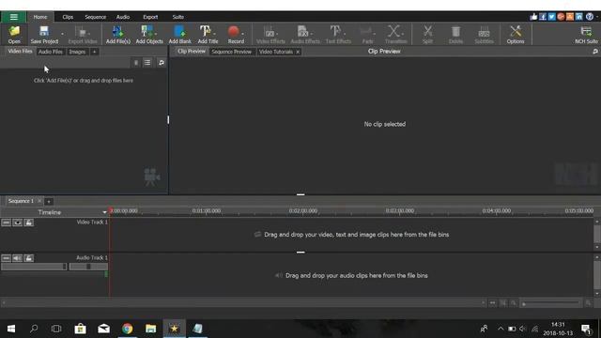Toggle Video Track 1 visibility eye

(17, 223)
